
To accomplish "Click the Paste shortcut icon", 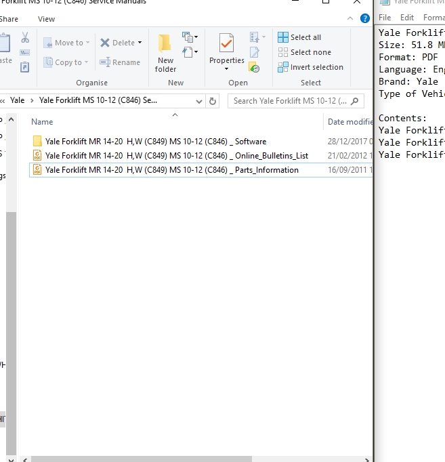I will pos(25,67).
